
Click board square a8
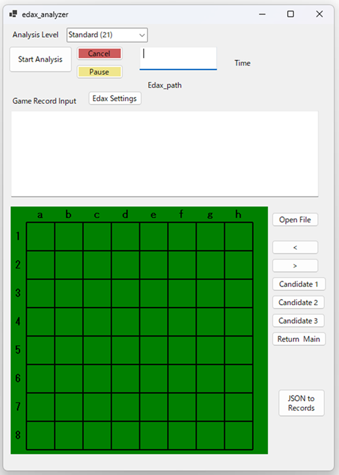pos(41,435)
